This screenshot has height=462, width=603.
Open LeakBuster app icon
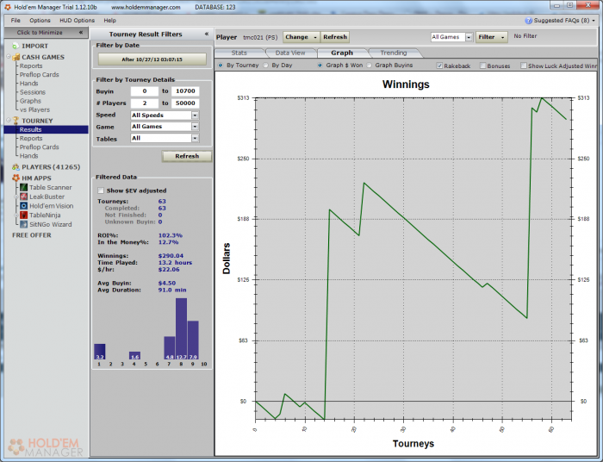tap(24, 197)
